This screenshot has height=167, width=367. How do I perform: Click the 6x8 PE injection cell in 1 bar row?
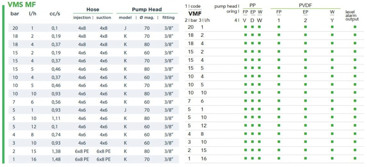coord(82,159)
